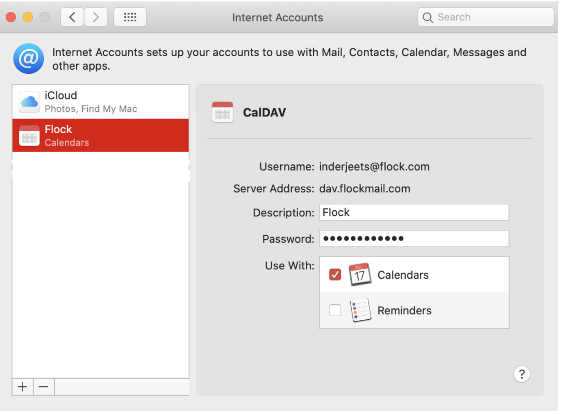Click the forward navigation arrow
The height and width of the screenshot is (414, 561).
coord(96,17)
